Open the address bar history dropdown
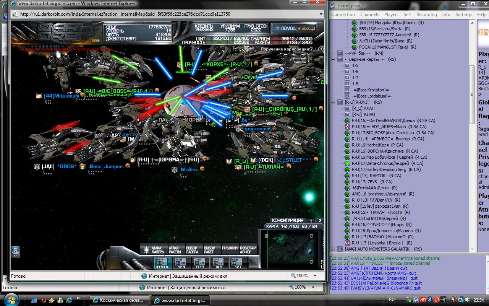The height and width of the screenshot is (306, 489). (x=321, y=14)
